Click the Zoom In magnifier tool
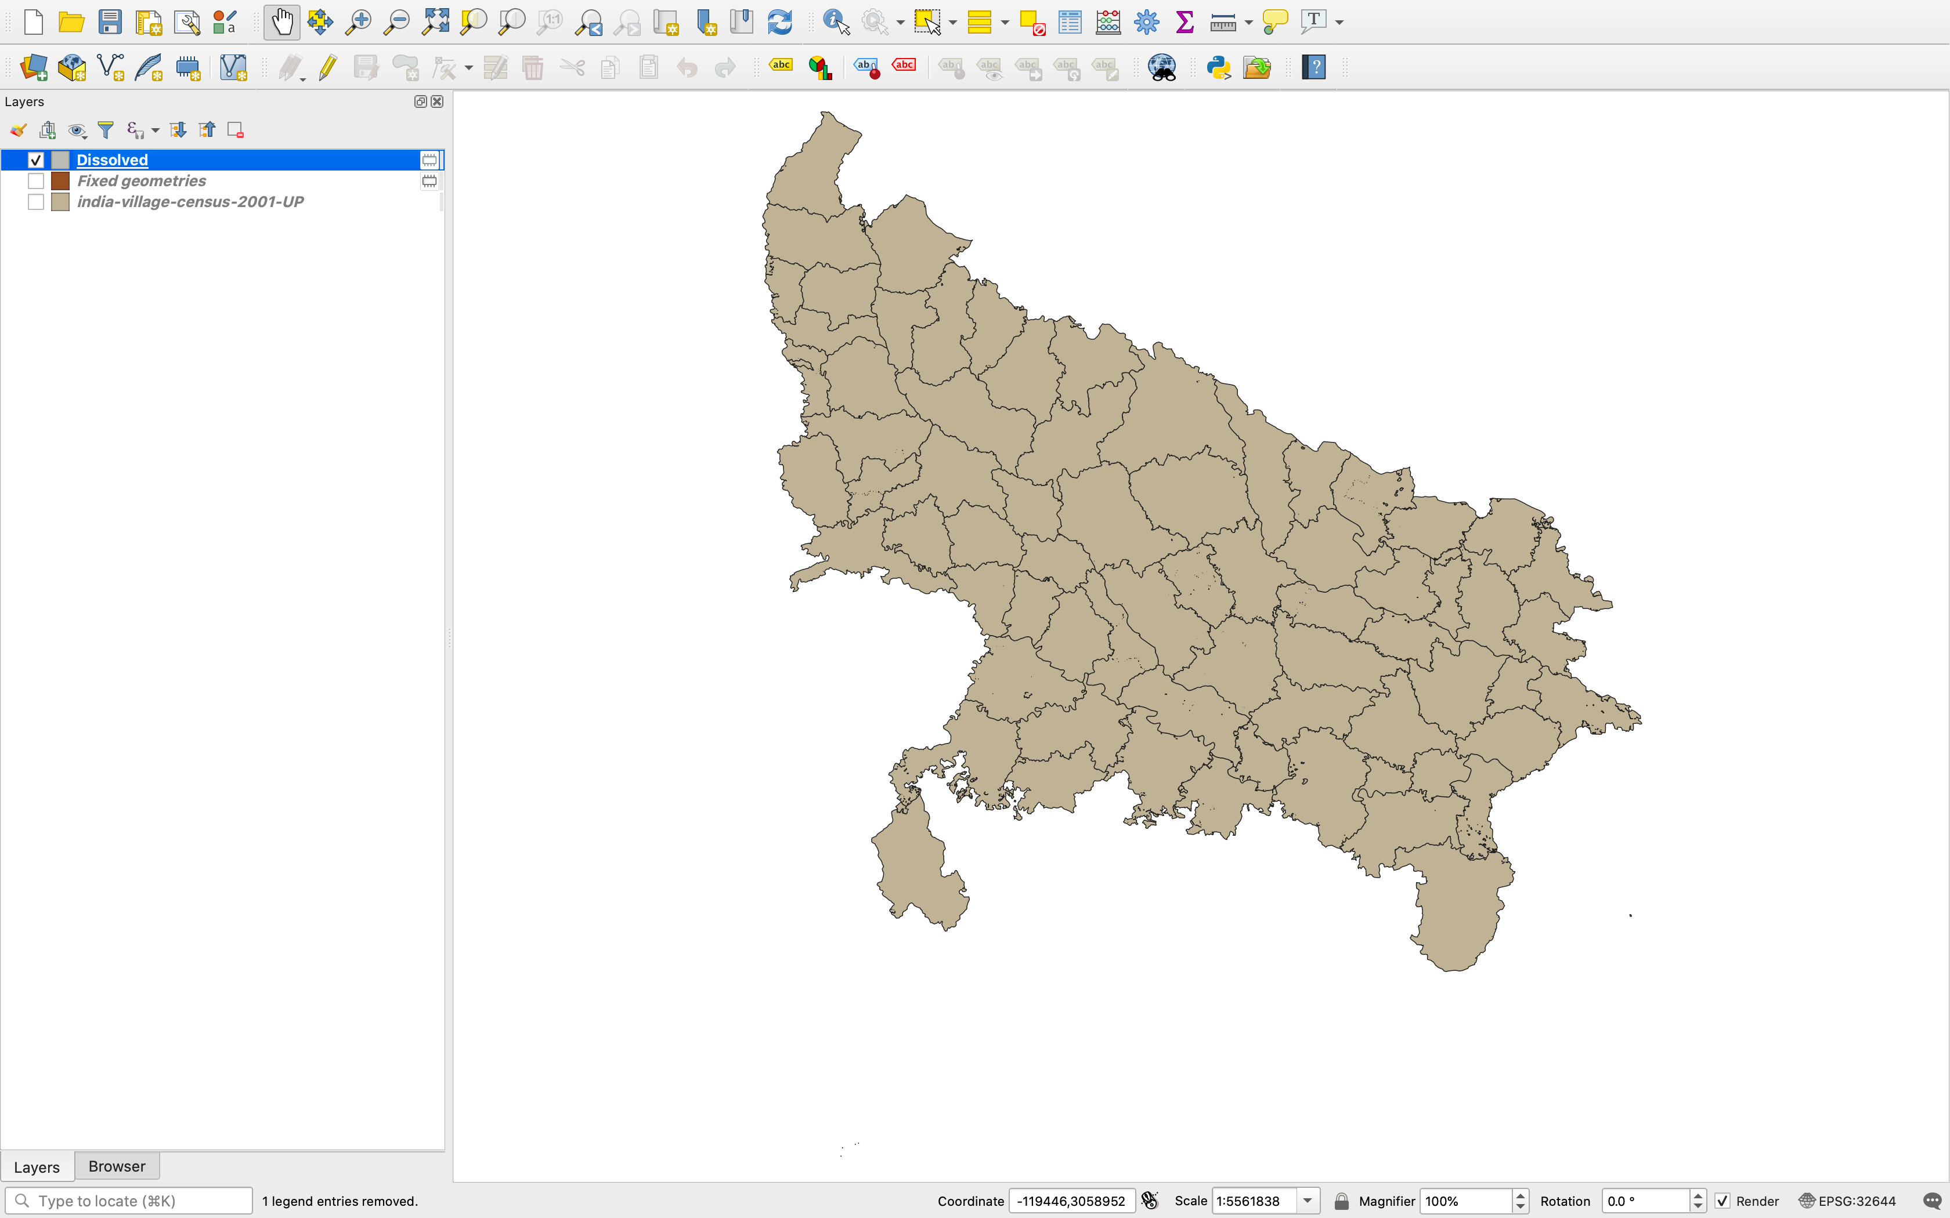1950x1218 pixels. point(358,22)
